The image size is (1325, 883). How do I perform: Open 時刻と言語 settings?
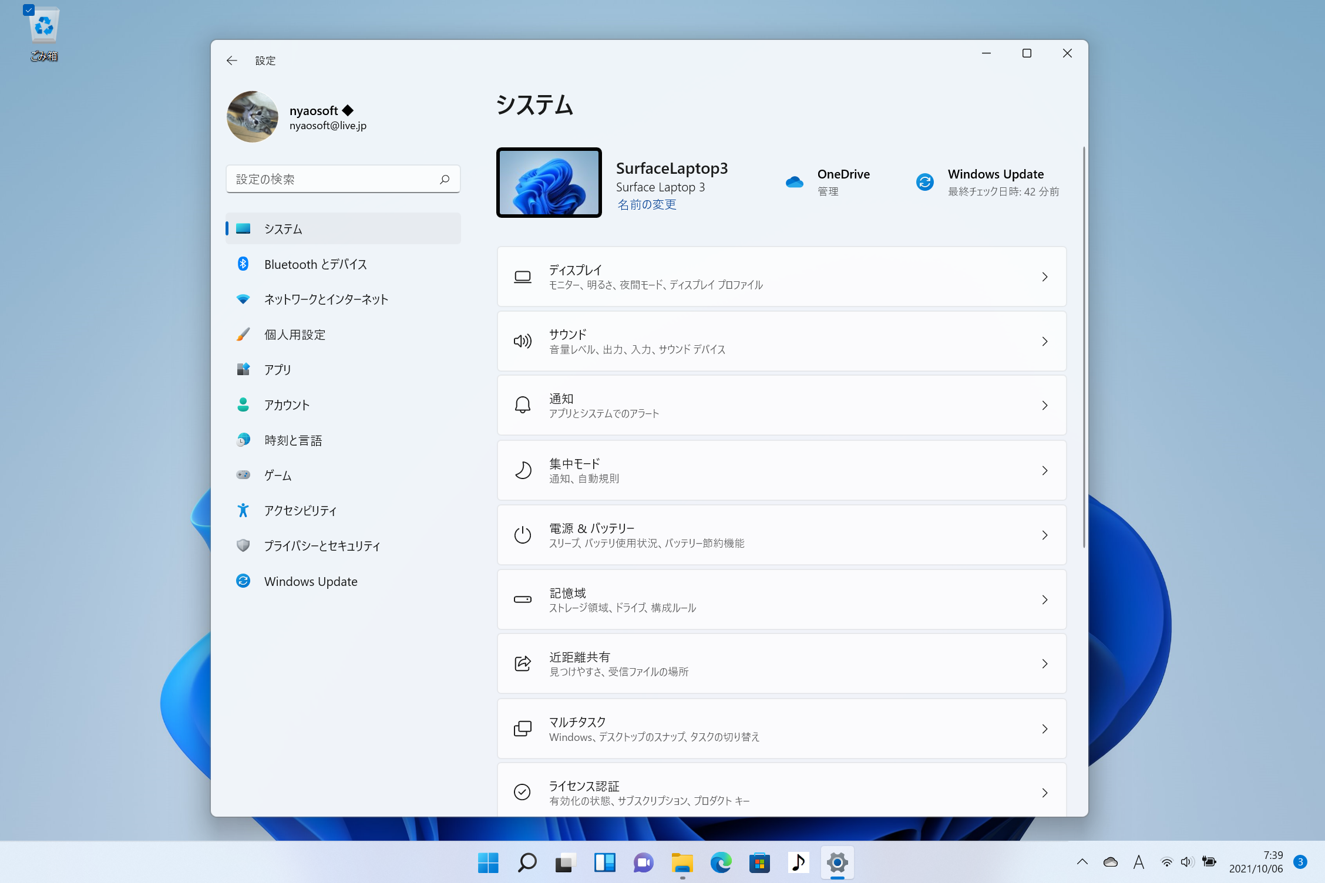[344, 440]
